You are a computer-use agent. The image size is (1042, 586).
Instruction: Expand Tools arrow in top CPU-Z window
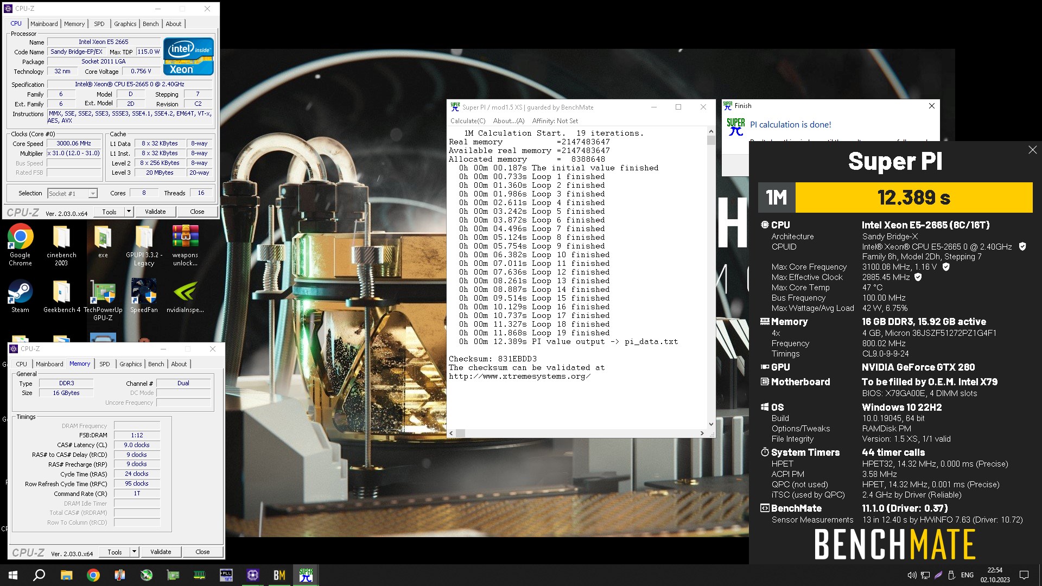click(129, 212)
